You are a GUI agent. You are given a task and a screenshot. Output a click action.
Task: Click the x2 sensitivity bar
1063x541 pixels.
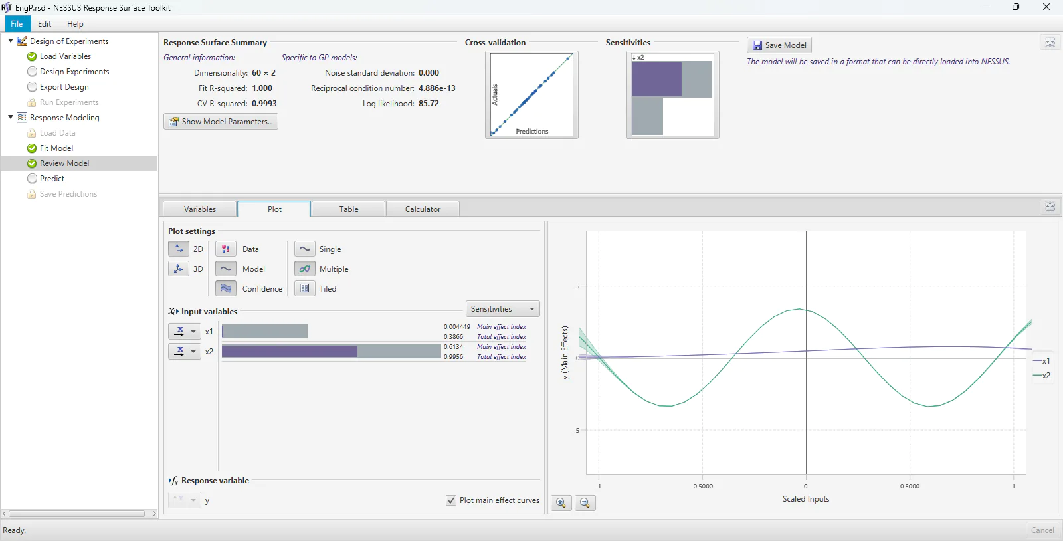(332, 351)
